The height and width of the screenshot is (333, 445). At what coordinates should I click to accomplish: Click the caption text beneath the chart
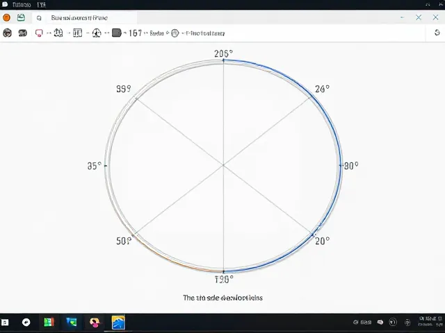click(222, 298)
